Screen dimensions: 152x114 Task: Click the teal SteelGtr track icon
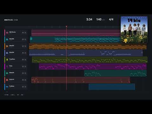click(x=7, y=39)
